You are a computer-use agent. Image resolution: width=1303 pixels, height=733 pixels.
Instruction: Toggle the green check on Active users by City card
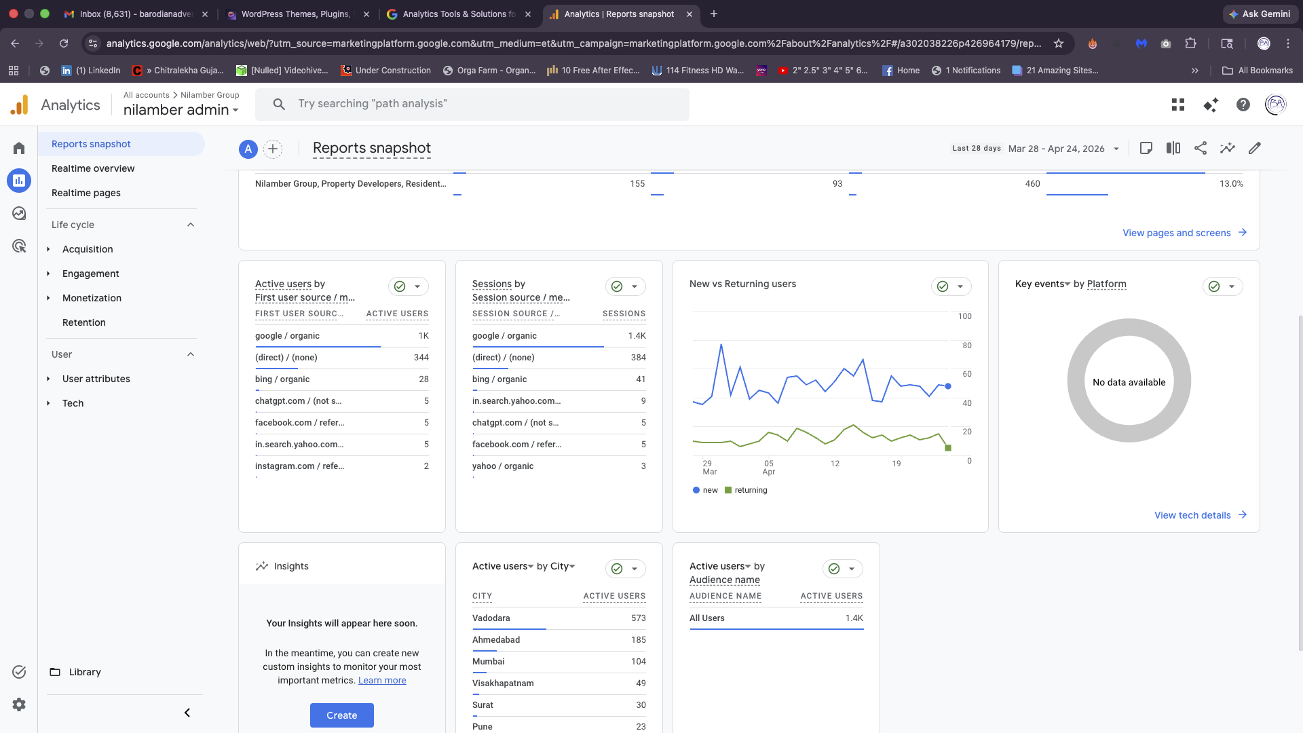(617, 569)
